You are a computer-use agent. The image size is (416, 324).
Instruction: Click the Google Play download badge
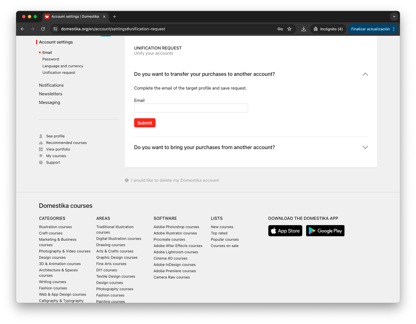pos(325,231)
